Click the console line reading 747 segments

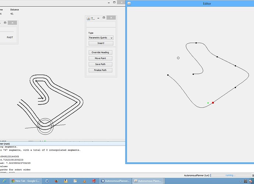(40, 150)
